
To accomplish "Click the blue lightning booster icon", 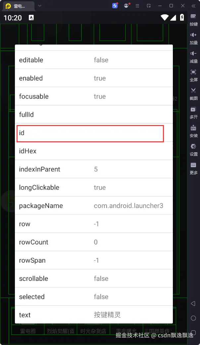I will 115,6.
